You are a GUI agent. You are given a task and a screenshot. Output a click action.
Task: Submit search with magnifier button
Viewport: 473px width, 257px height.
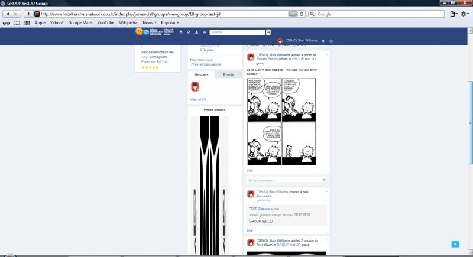click(x=268, y=32)
